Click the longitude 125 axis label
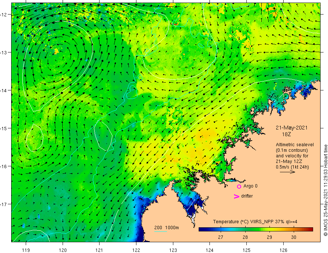 (x=246, y=250)
